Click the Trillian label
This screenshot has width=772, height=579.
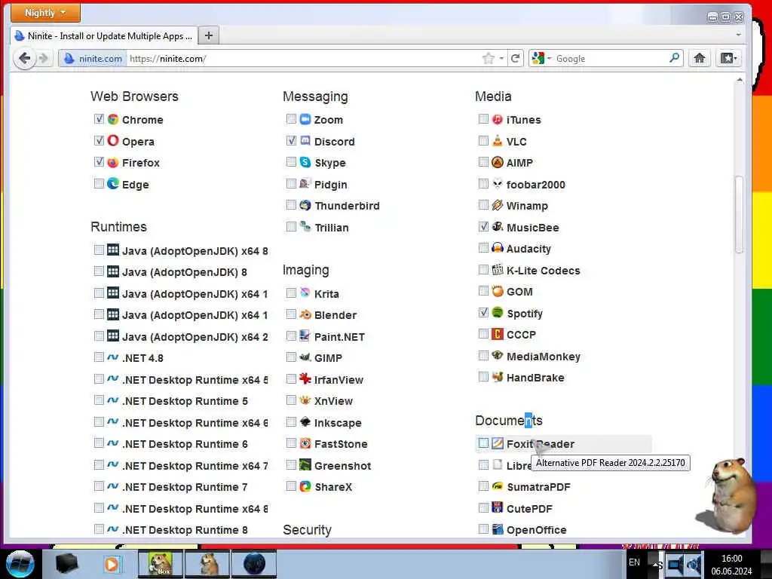point(332,228)
